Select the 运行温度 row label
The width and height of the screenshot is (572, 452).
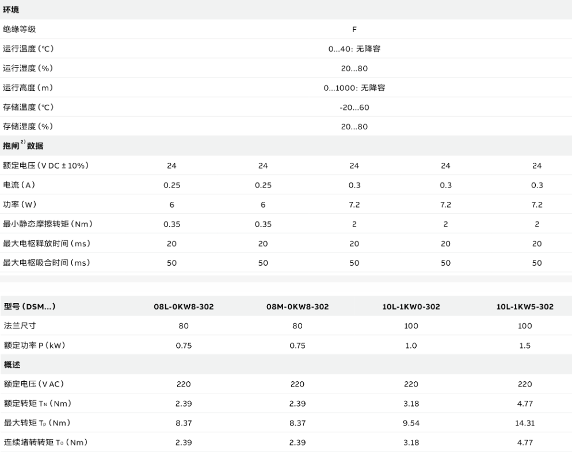tap(28, 48)
